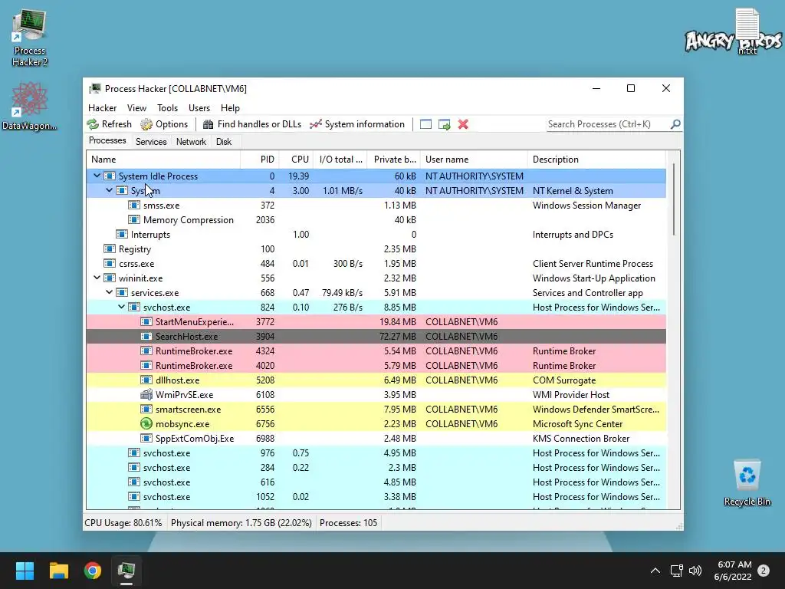Click the SppExtComObj.Exe process icon
This screenshot has width=785, height=589.
(146, 438)
